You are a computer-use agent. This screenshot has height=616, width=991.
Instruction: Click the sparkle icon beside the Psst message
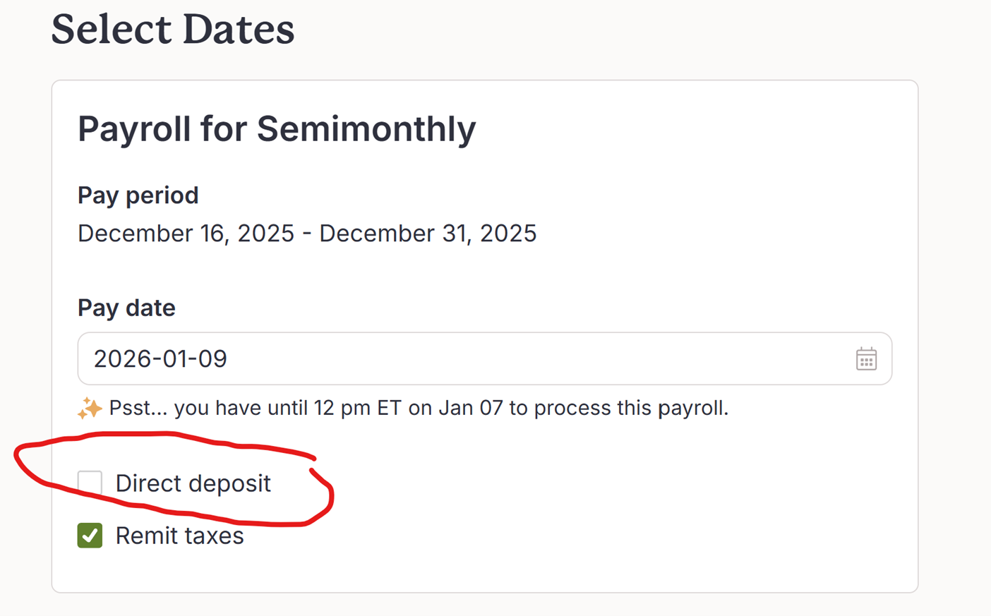(x=90, y=408)
